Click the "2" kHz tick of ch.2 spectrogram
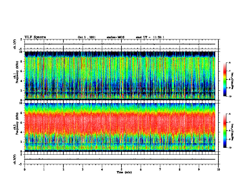The image size is (246, 190). pos(21,142)
